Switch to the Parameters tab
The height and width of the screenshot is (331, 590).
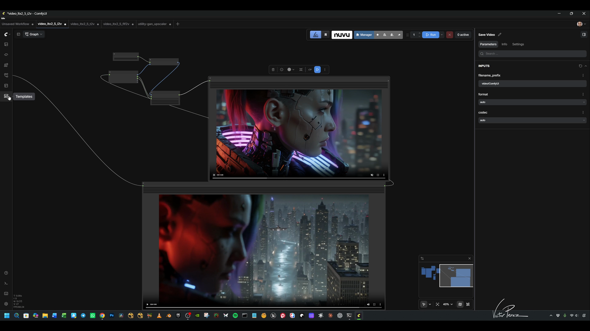pyautogui.click(x=488, y=44)
